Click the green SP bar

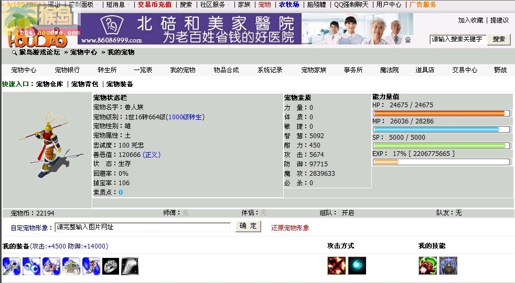[x=442, y=145]
